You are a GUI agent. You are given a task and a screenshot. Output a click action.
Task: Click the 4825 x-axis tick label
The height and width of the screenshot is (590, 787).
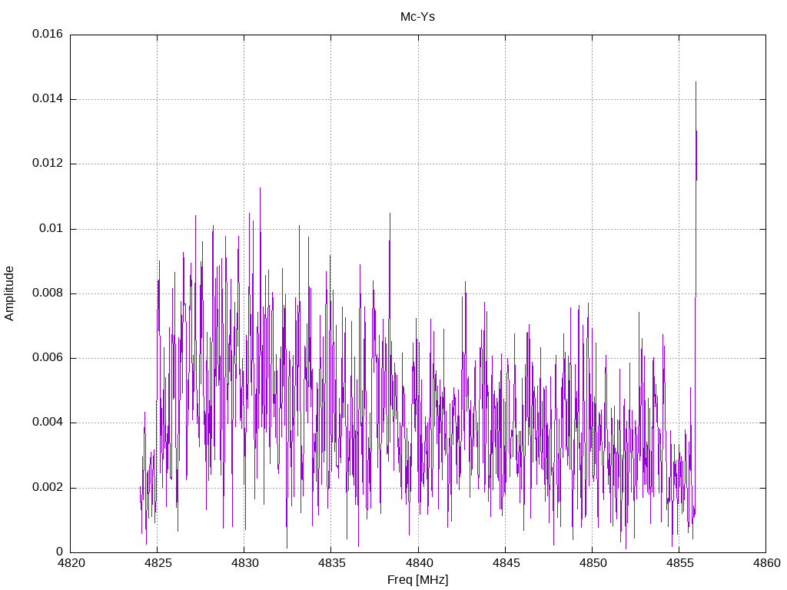point(158,563)
